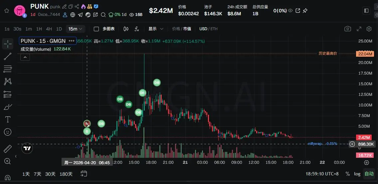Take a chart snapshot with the camera

click(x=348, y=29)
